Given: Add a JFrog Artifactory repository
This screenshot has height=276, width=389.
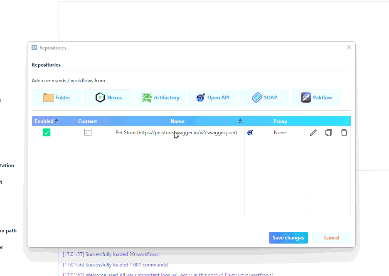Looking at the screenshot, I should (x=160, y=98).
